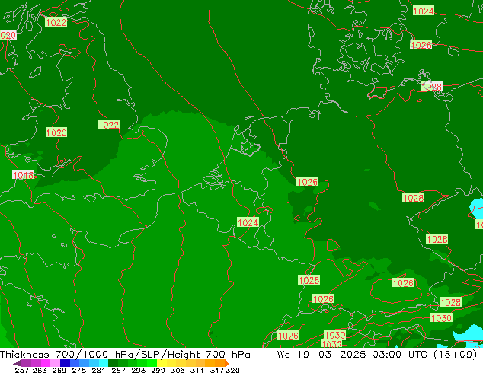Click the 1018 isobar pressure label

tap(23, 175)
